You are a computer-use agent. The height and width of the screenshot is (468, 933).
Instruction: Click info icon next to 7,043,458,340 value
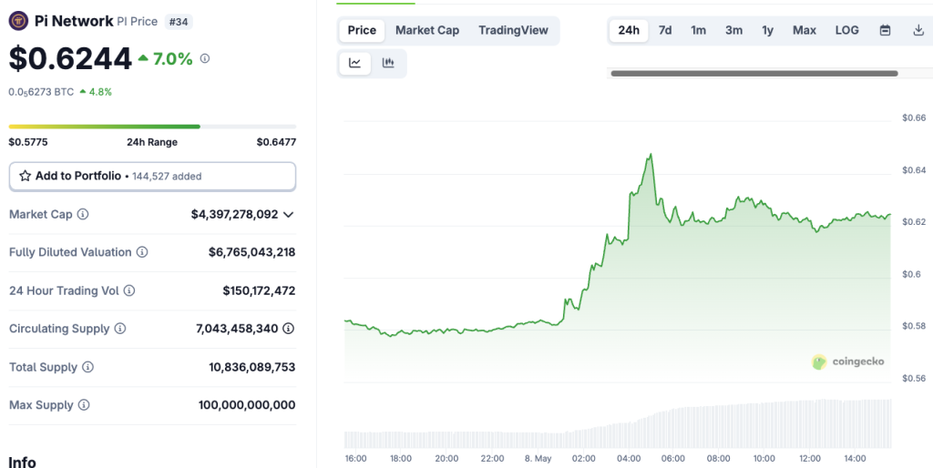[289, 329]
